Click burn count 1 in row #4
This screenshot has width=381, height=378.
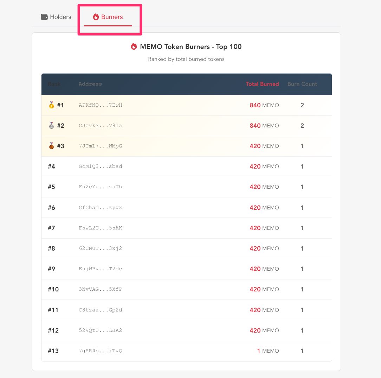coord(302,166)
